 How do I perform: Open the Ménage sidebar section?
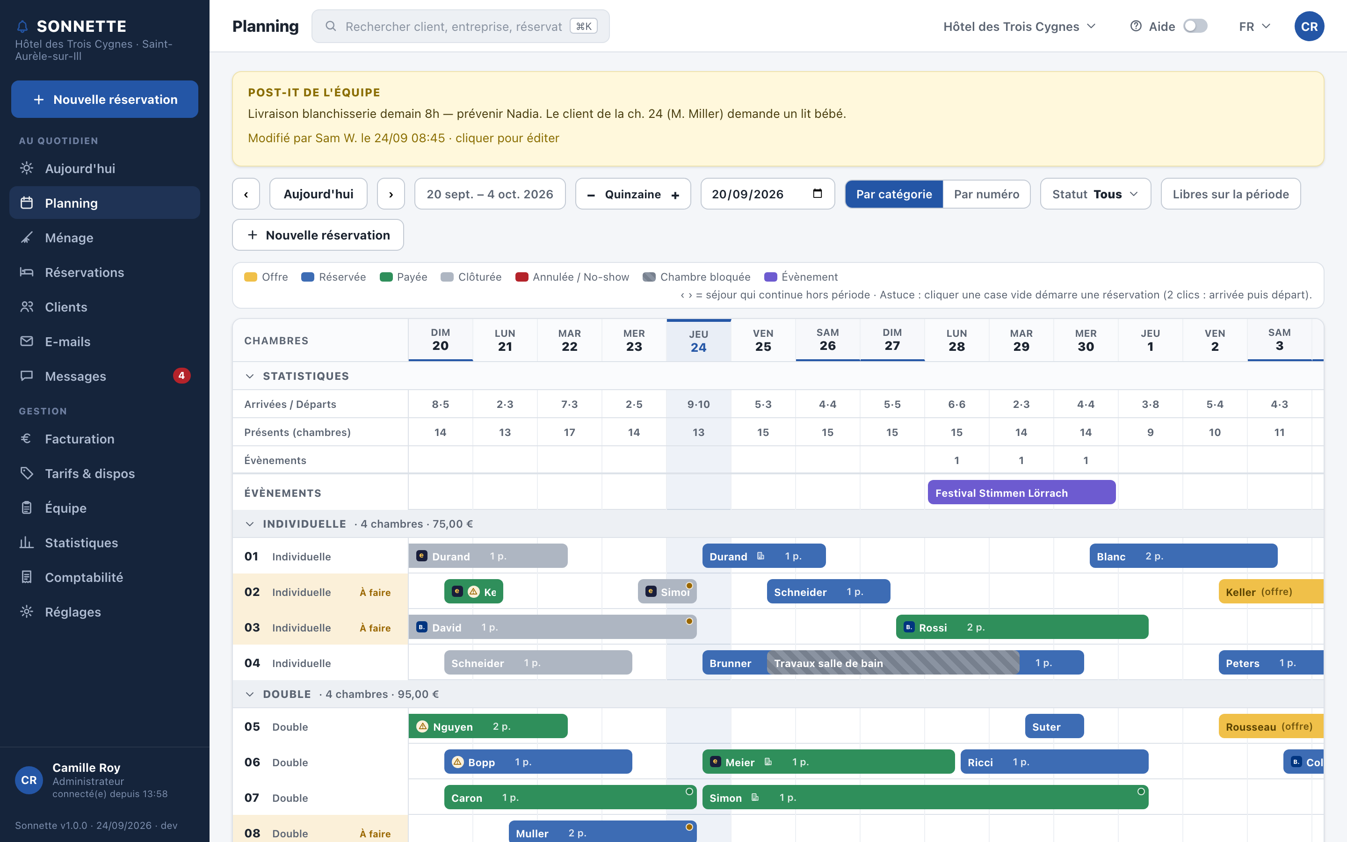point(105,238)
